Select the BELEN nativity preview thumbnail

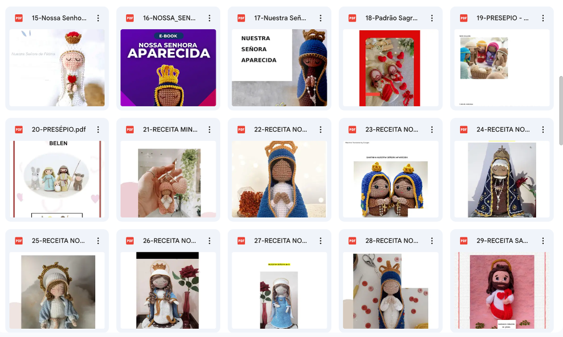pyautogui.click(x=57, y=179)
